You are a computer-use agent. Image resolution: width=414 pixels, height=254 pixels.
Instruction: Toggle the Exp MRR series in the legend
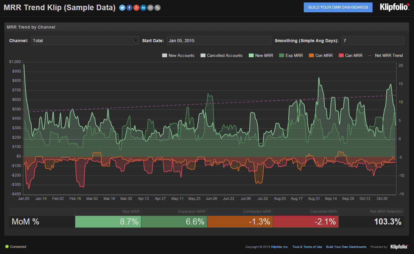291,55
